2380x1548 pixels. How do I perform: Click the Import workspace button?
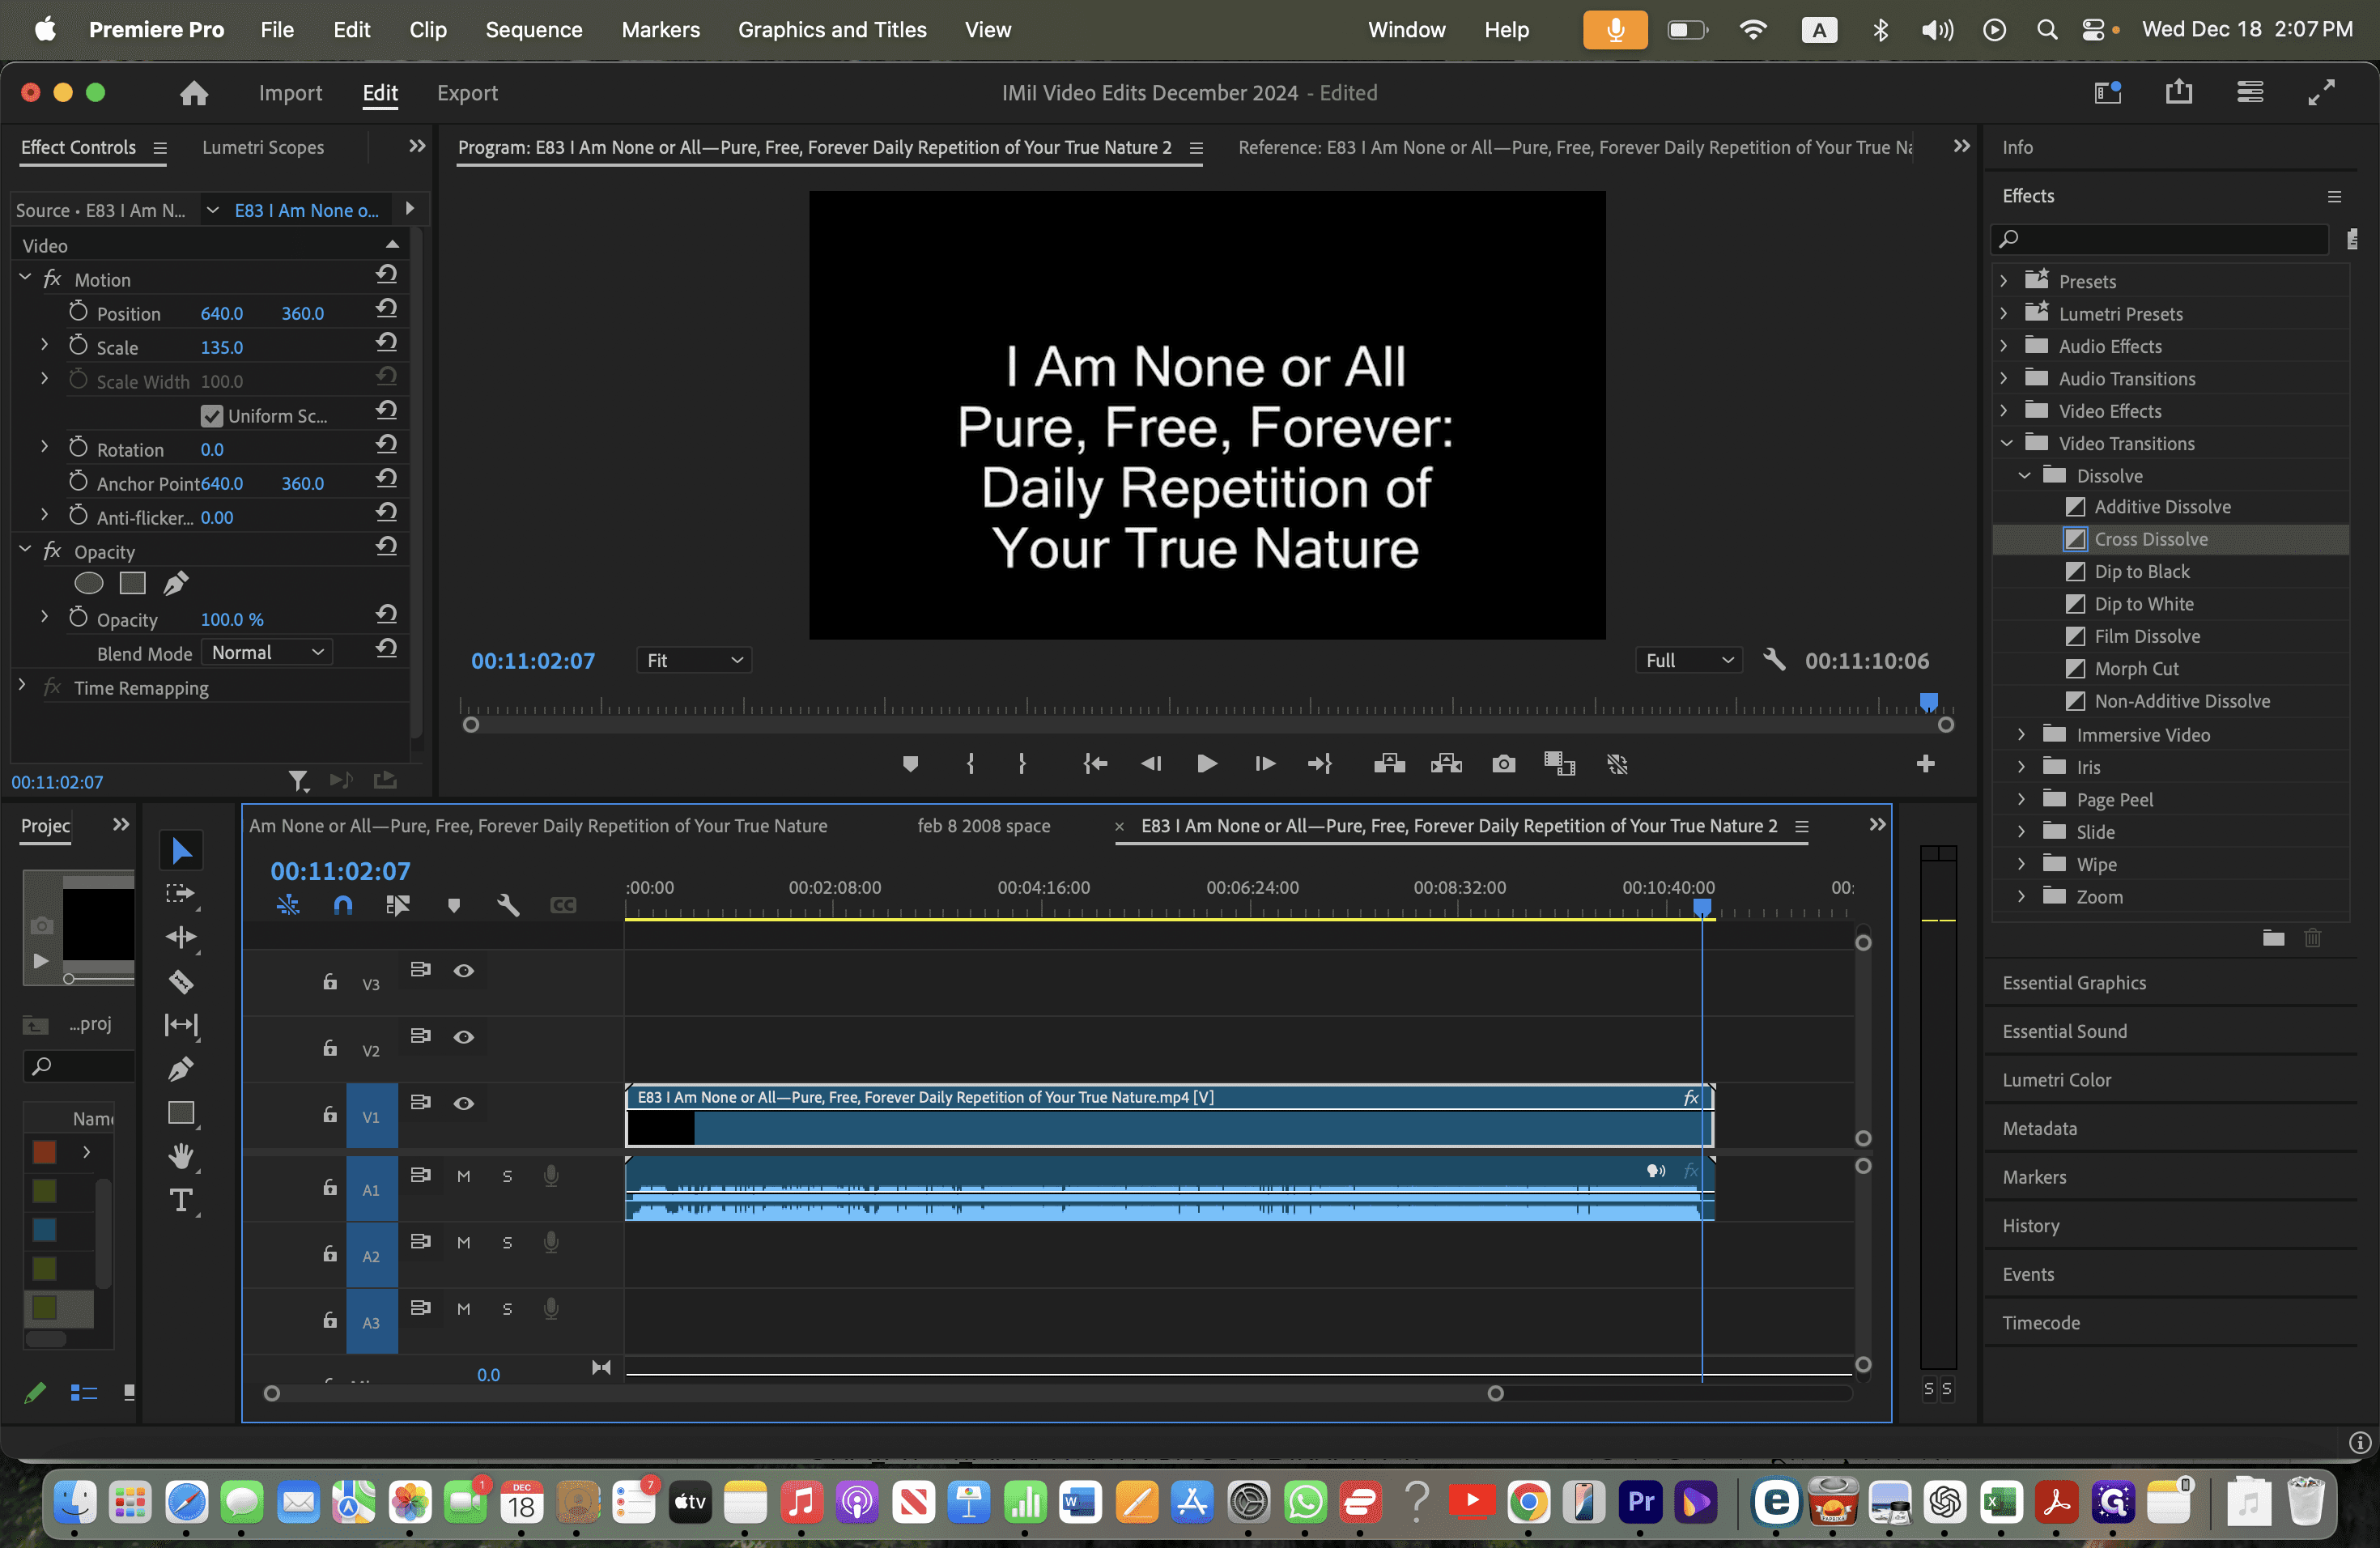coord(290,93)
